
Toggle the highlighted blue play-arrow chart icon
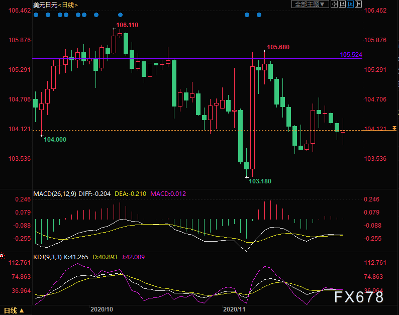click(350, 4)
